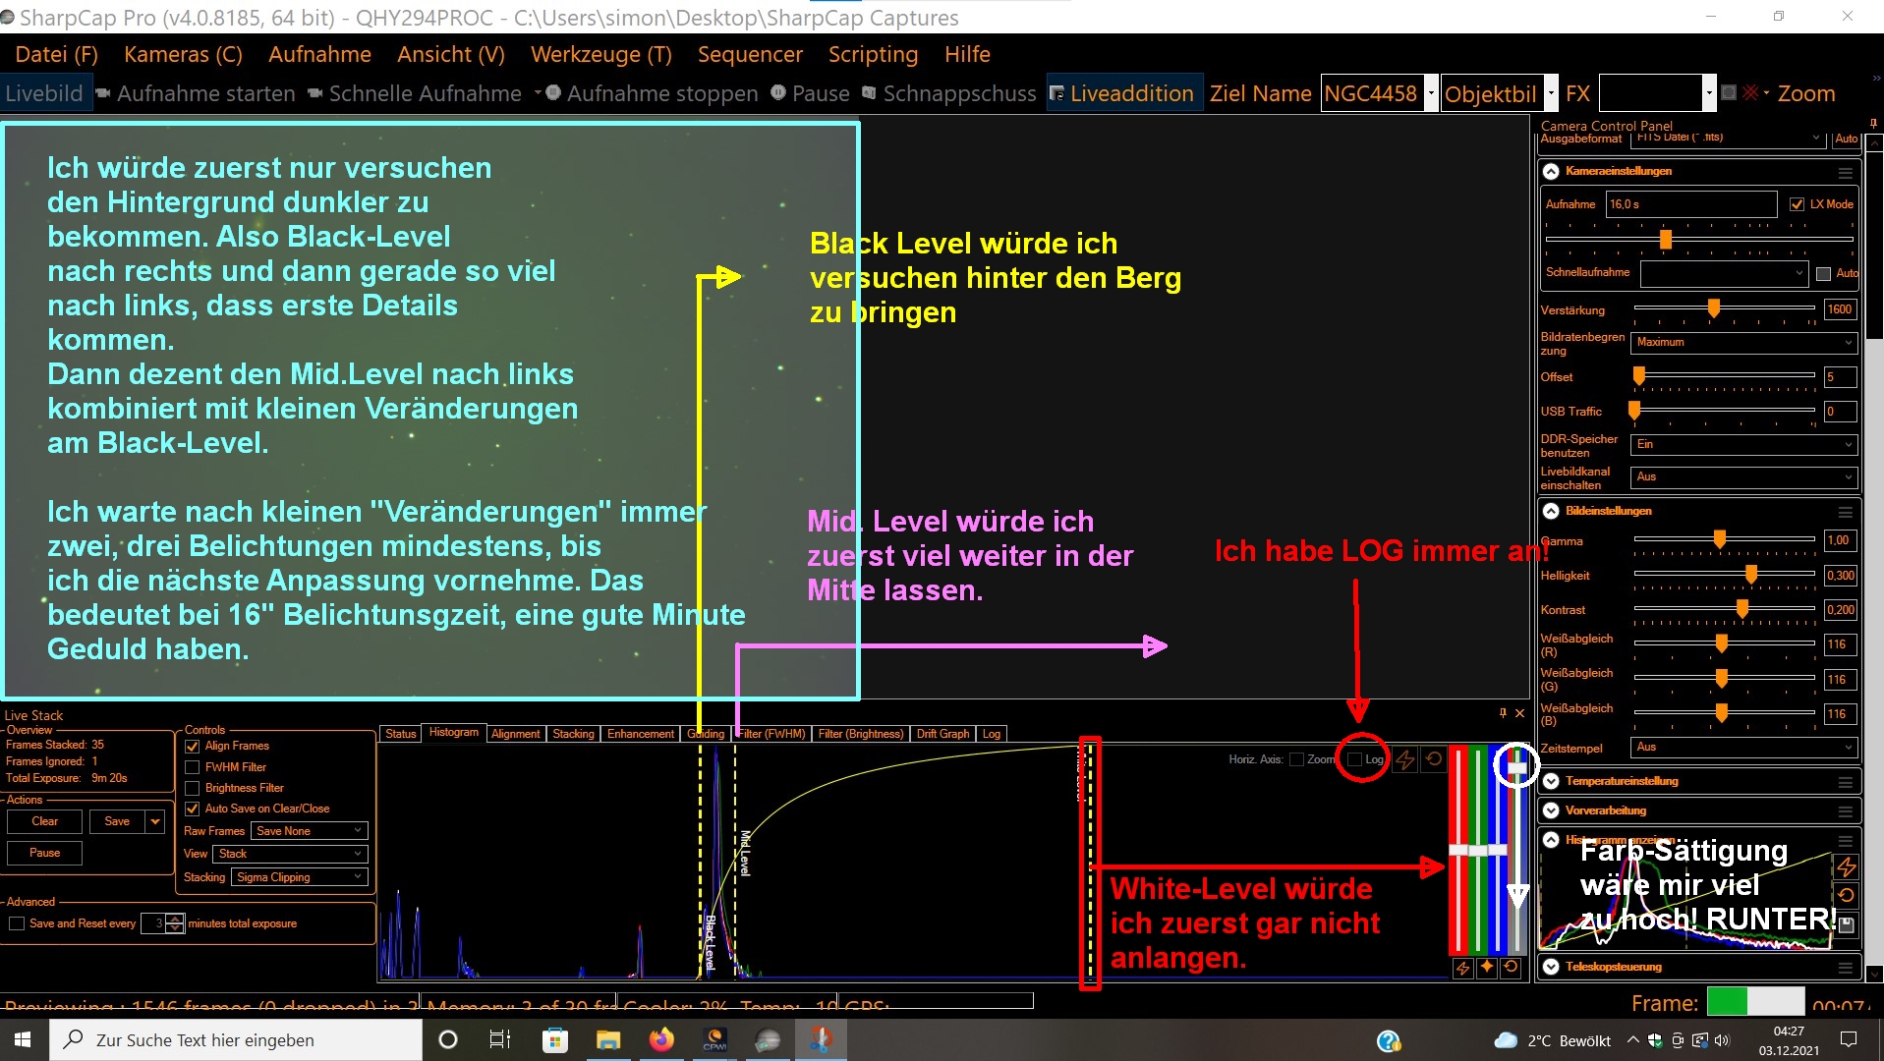
Task: Click reset icon below colour sliders
Action: tap(1511, 968)
